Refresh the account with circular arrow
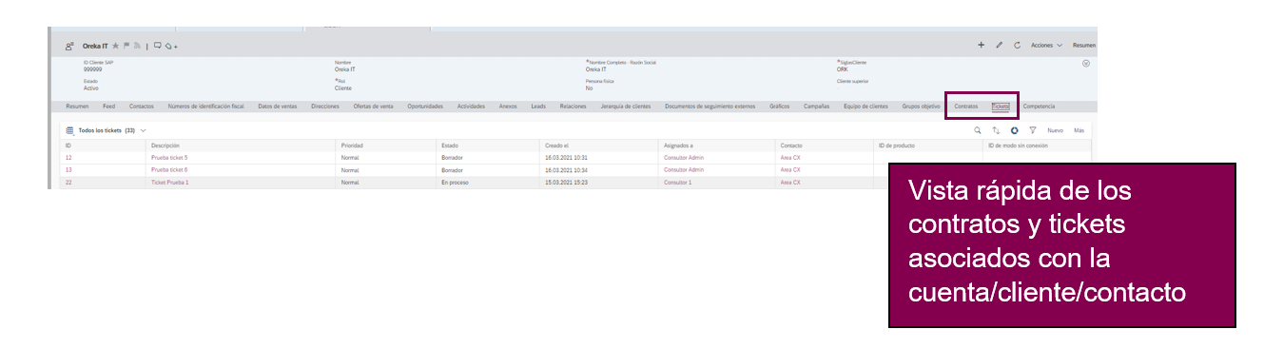This screenshot has height=349, width=1264. pos(1018,46)
